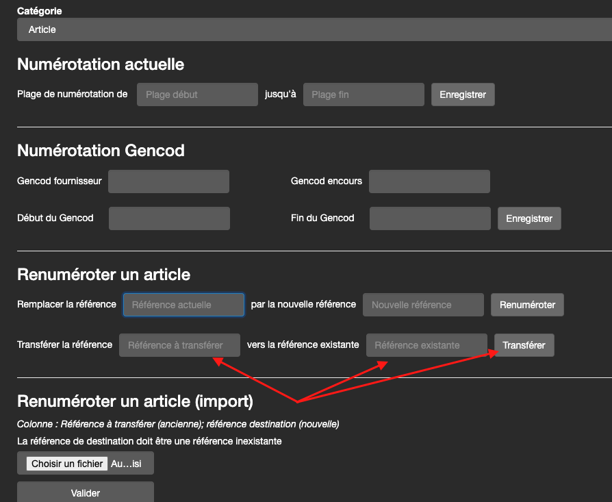Focus the Début du Gencod field
Image resolution: width=612 pixels, height=502 pixels.
coord(169,218)
